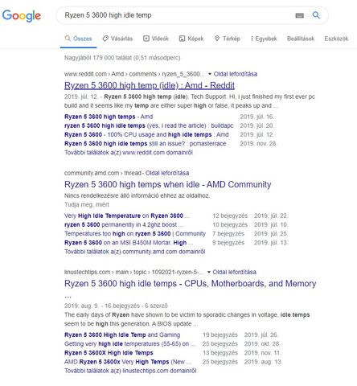The width and height of the screenshot is (357, 386).
Task: Open 'Ryzen 5 3600X High Idle Temps' sublink
Action: pos(109,353)
